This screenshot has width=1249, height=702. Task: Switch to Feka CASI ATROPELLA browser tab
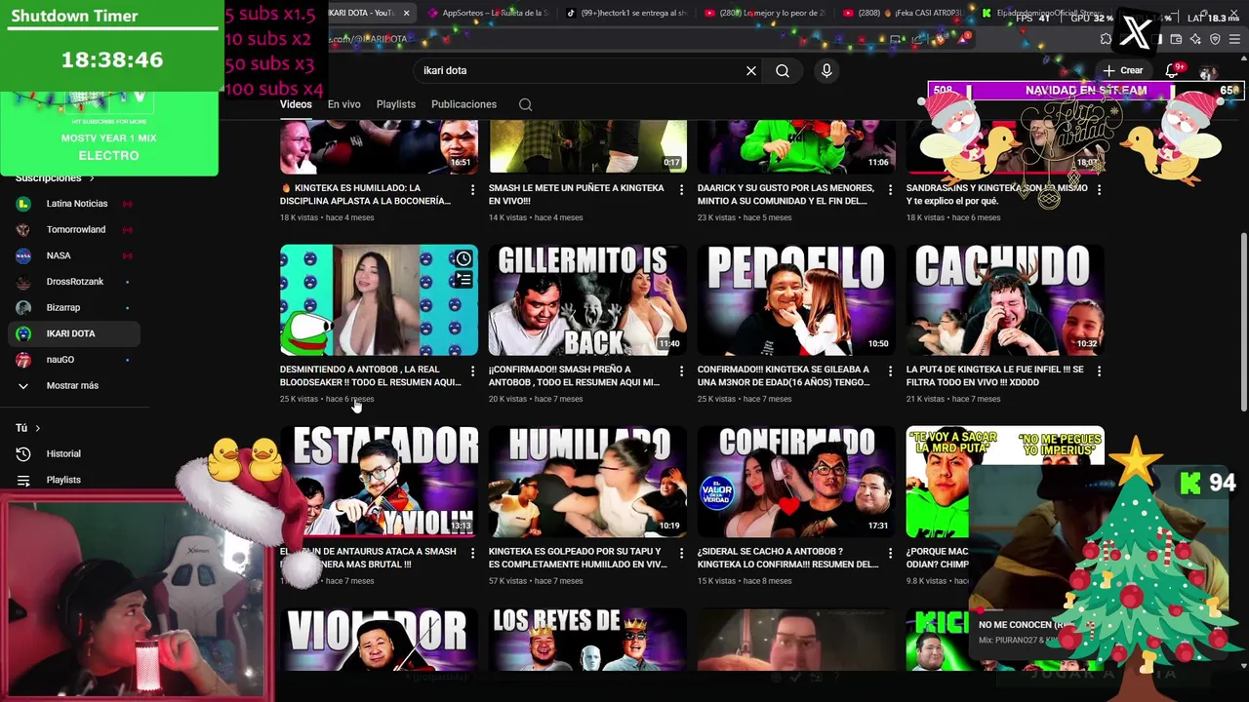tap(903, 14)
